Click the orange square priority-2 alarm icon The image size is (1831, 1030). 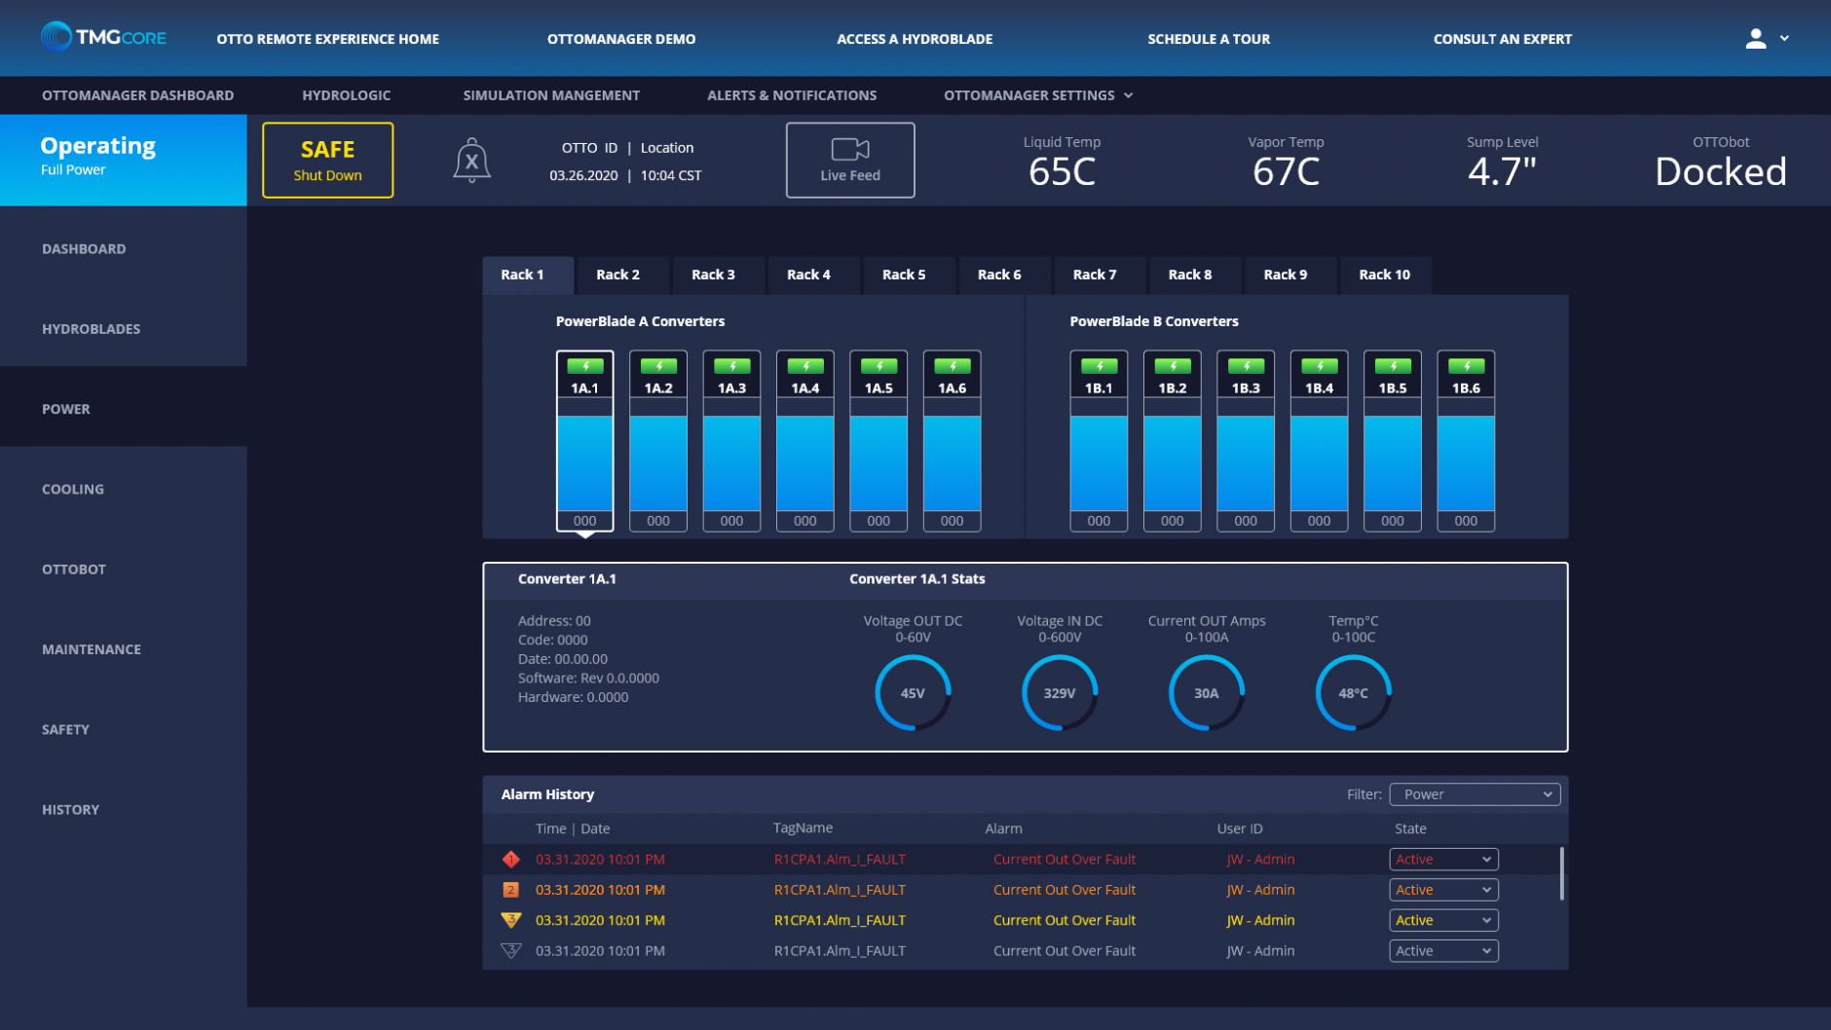click(x=511, y=890)
